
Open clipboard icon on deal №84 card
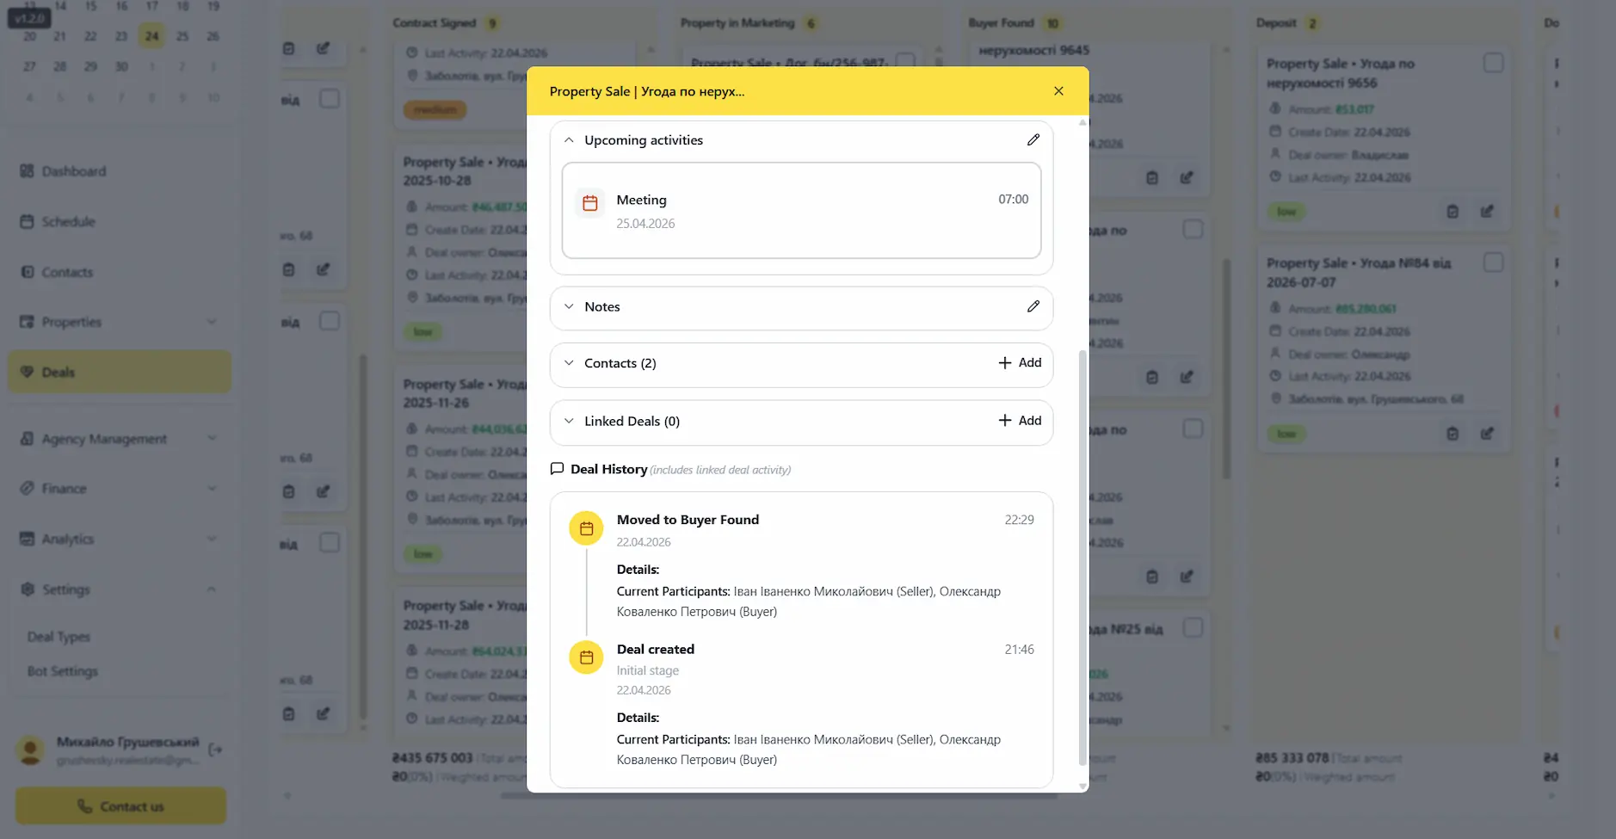pyautogui.click(x=1453, y=434)
